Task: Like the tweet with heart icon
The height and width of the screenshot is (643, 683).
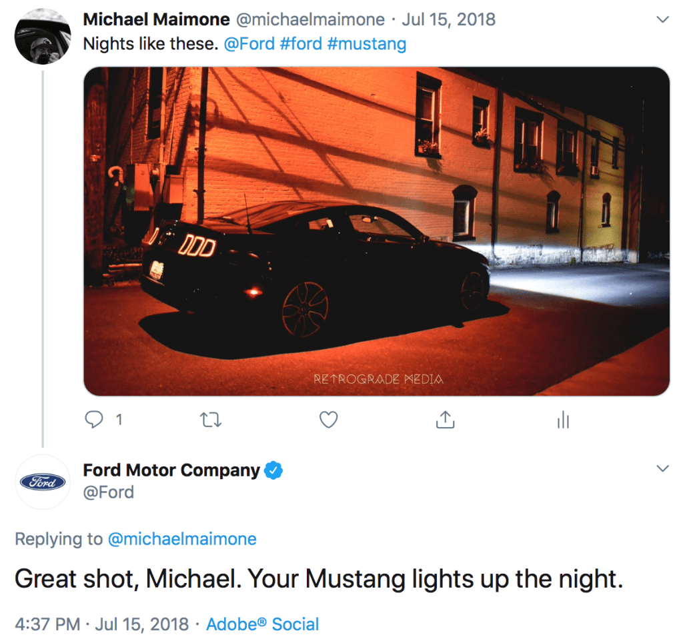Action: pos(328,420)
